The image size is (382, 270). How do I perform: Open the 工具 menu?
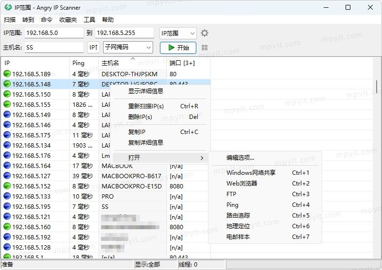[89, 19]
